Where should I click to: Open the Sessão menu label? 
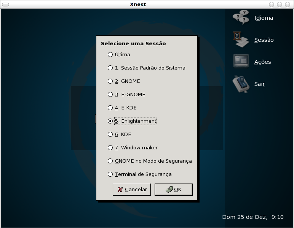[x=264, y=40]
